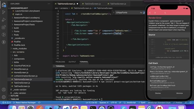Toggle React Native Packager in status bar
This screenshot has width=194, height=109.
(x=25, y=103)
